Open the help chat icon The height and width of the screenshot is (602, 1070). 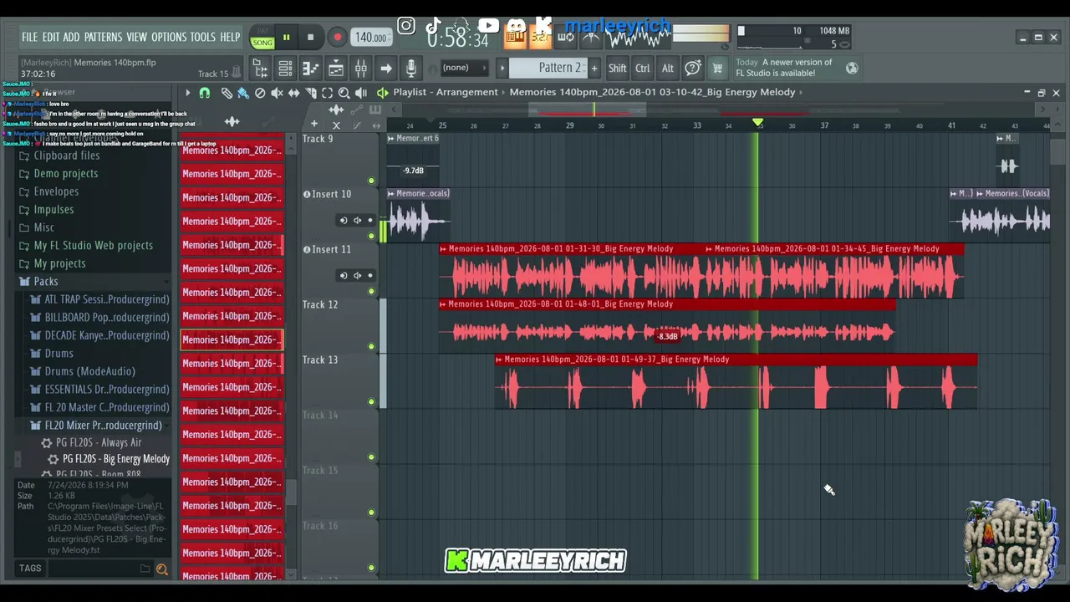pyautogui.click(x=693, y=68)
